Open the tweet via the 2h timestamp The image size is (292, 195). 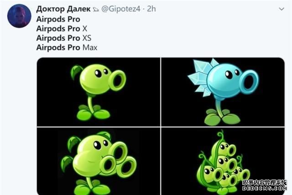[x=151, y=9]
